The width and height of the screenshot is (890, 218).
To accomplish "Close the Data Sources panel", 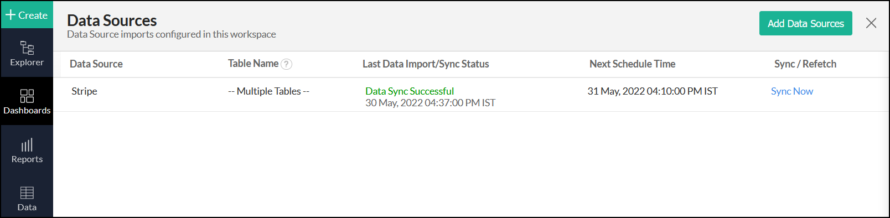I will [x=871, y=23].
